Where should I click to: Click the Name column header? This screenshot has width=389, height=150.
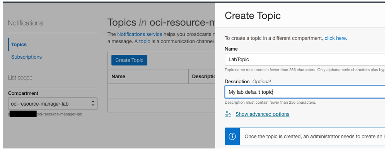coord(148,76)
